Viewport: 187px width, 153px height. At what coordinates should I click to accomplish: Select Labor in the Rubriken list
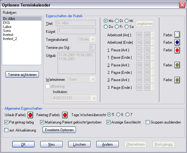[x=22, y=27]
